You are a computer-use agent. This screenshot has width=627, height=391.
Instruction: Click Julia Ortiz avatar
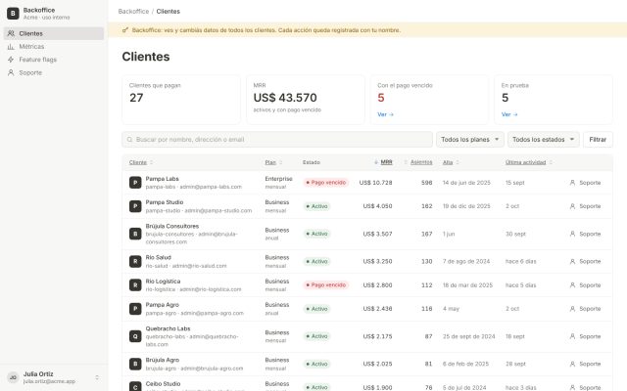point(13,377)
